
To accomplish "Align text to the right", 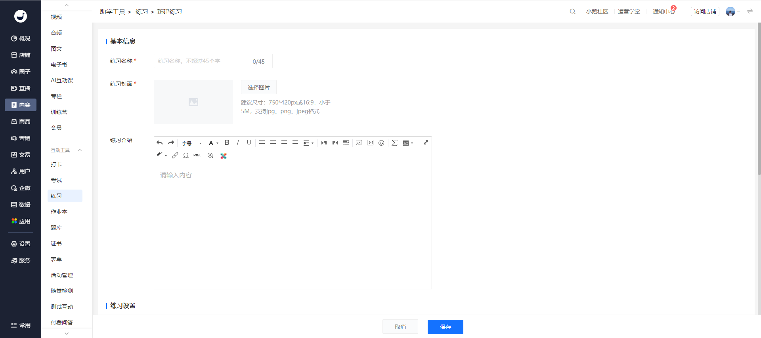I will coord(284,143).
